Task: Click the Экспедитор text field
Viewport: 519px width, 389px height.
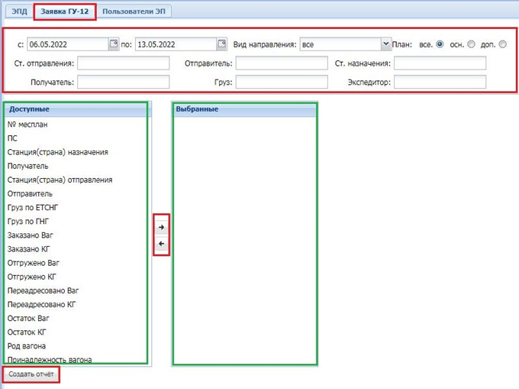Action: coord(440,82)
